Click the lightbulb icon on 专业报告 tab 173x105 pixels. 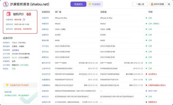90,4
